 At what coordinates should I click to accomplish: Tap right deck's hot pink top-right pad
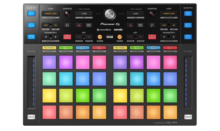[170, 62]
